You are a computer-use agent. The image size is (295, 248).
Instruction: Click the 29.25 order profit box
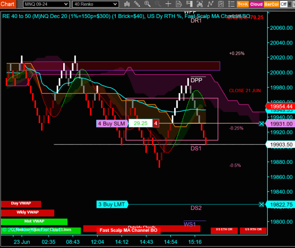click(x=141, y=123)
